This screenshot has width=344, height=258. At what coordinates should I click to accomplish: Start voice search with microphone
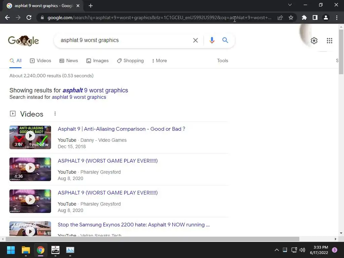(x=212, y=40)
